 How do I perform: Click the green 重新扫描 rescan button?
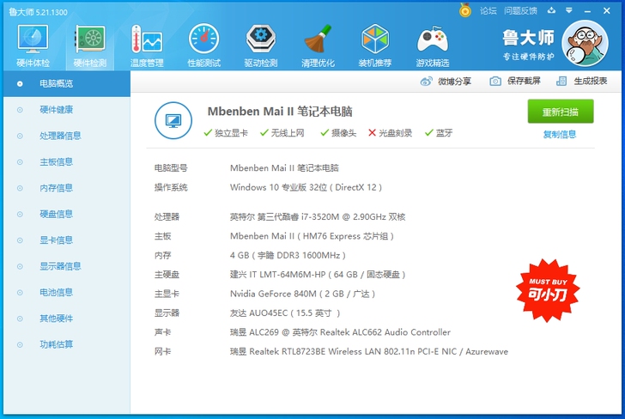[561, 112]
